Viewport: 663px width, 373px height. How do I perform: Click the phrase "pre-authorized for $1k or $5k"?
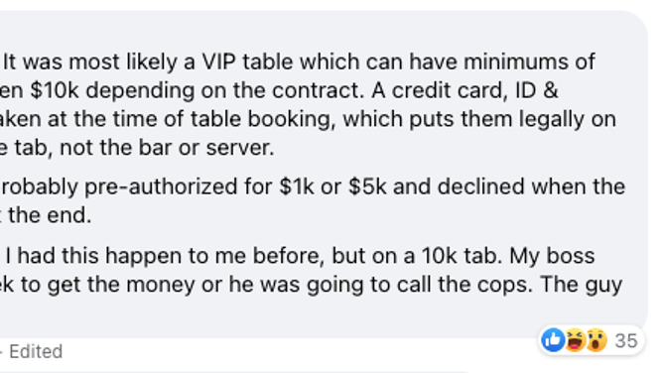coord(235,186)
